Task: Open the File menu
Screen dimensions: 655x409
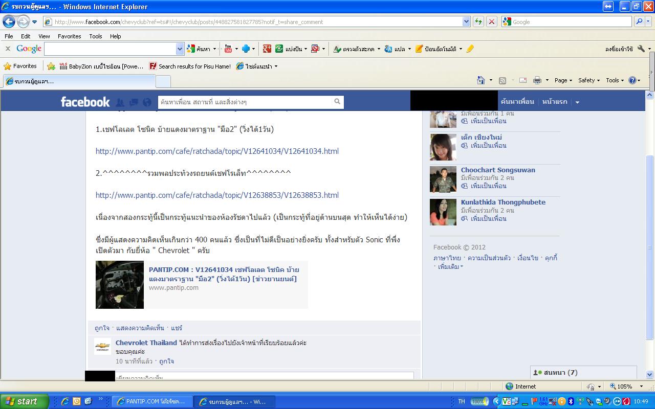Action: coord(9,36)
